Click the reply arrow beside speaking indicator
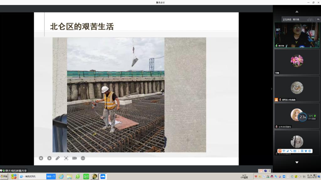This screenshot has height=180, width=321. tap(318, 19)
